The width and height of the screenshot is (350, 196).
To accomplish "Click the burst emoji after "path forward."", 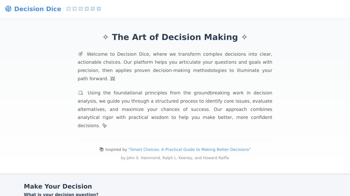I will (x=113, y=79).
